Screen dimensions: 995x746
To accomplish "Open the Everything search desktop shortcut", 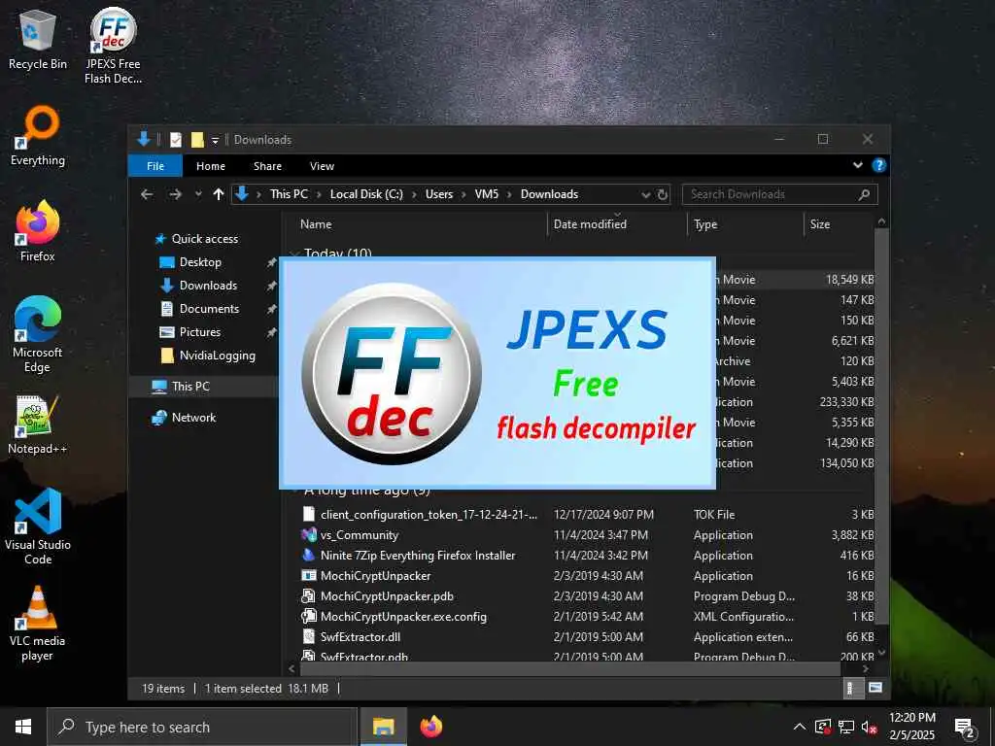I will [x=38, y=136].
